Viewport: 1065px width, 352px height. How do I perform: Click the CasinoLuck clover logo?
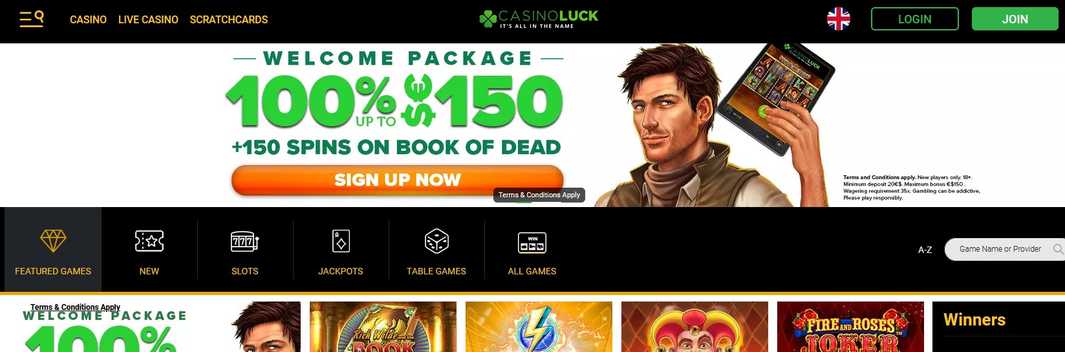538,19
